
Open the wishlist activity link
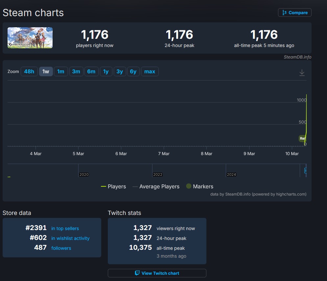70,238
